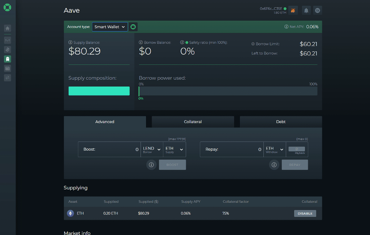370x235 pixels.
Task: Switch to the Debt tab
Action: tap(281, 122)
